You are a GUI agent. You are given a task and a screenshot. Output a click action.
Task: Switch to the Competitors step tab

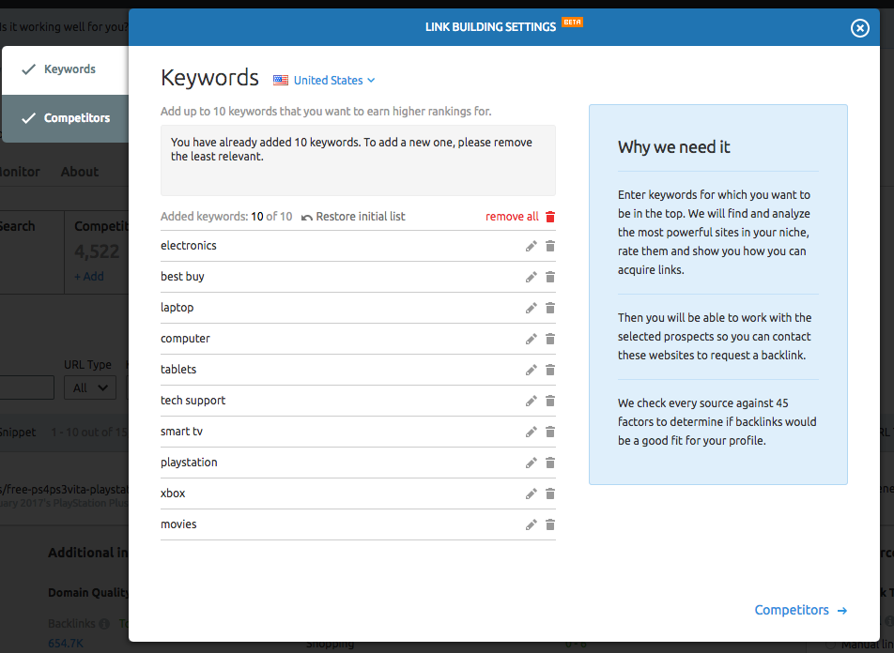(x=65, y=118)
